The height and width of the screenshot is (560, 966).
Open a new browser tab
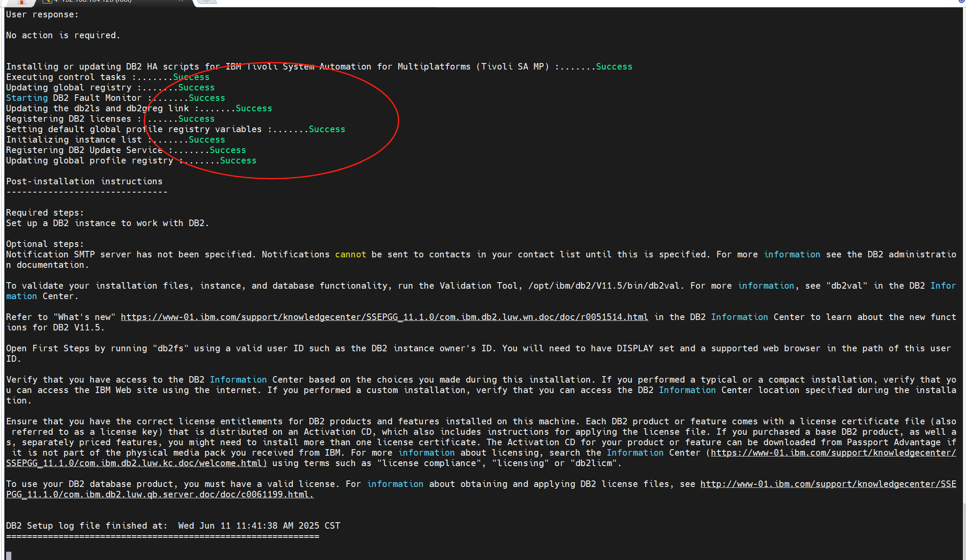coord(206,2)
